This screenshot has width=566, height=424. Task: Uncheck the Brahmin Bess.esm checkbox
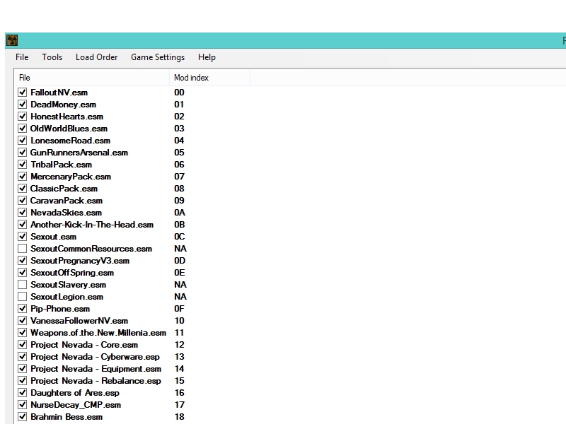click(x=23, y=417)
